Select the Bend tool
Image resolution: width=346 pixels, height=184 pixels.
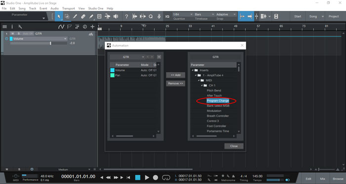tap(107, 16)
